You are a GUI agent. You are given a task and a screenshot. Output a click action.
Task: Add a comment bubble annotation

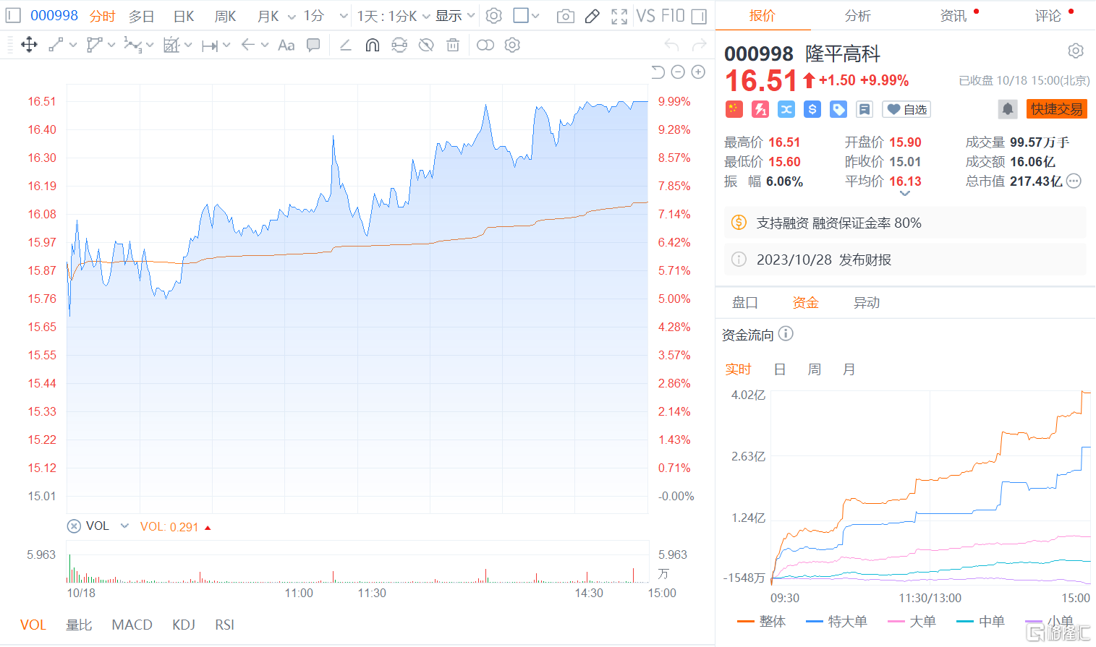click(x=313, y=45)
